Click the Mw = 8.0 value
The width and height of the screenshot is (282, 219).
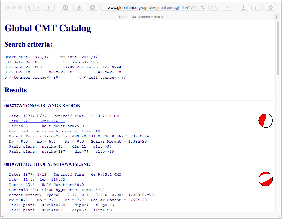18,141
